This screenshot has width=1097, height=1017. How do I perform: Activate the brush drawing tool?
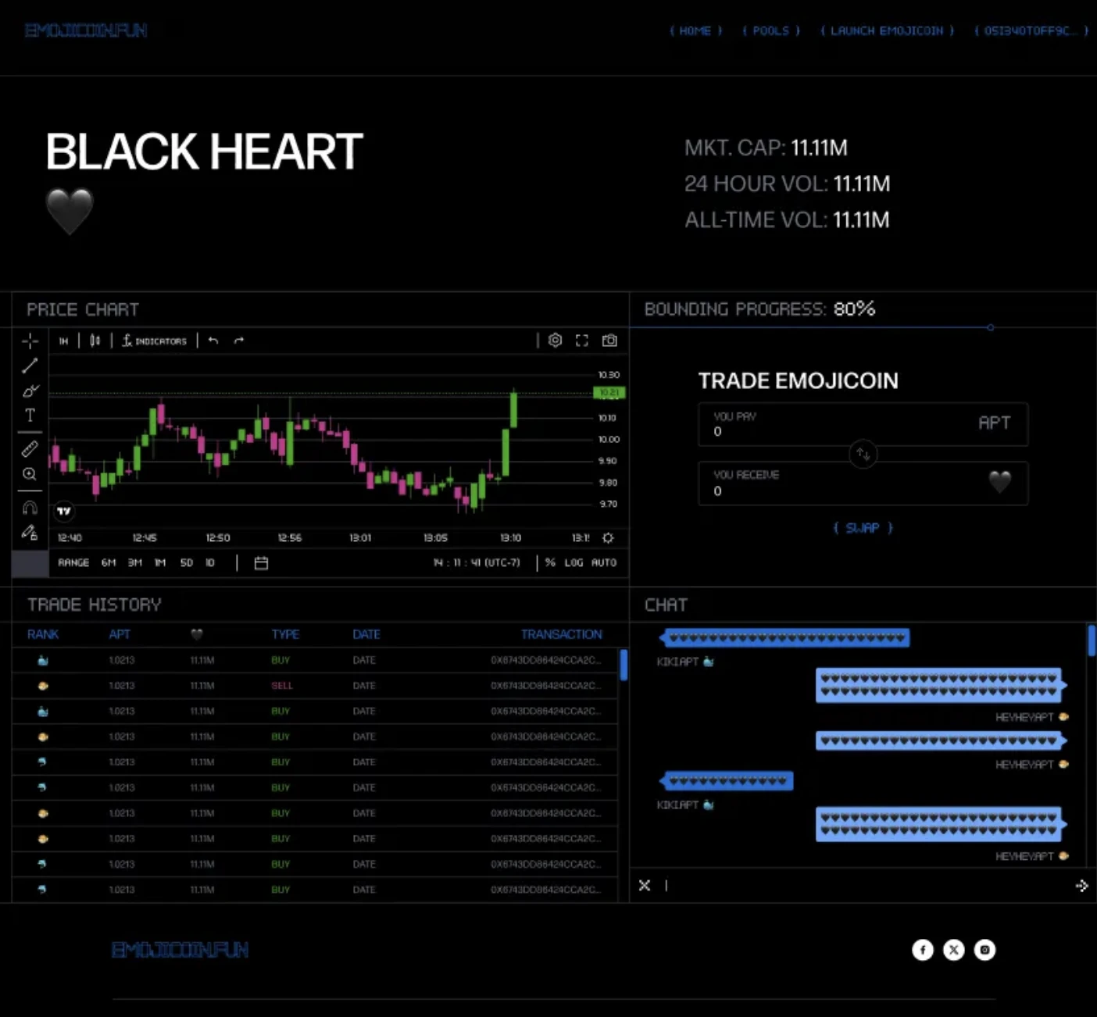point(30,391)
